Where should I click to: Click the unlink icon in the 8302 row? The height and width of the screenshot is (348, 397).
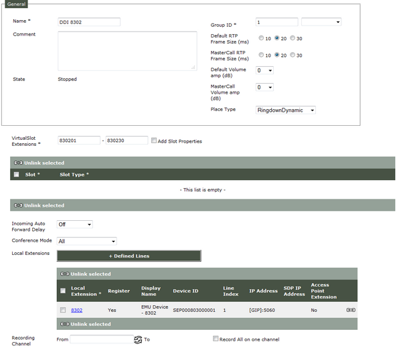tap(350, 310)
